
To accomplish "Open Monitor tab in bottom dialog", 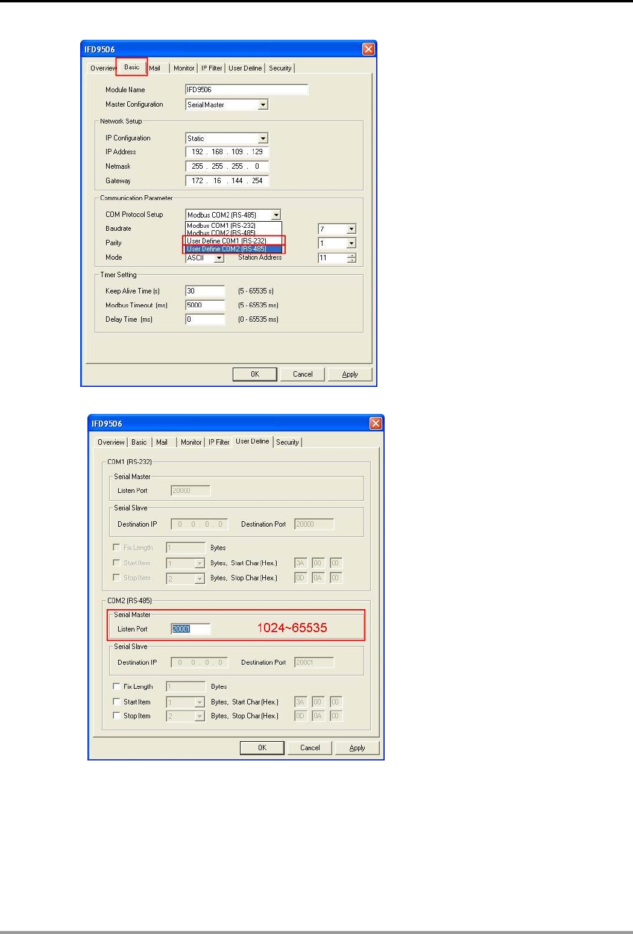I will click(191, 442).
